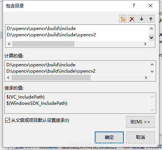Move the line down with the down arrow icon

click(142, 19)
